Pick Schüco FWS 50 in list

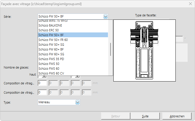[73, 64]
